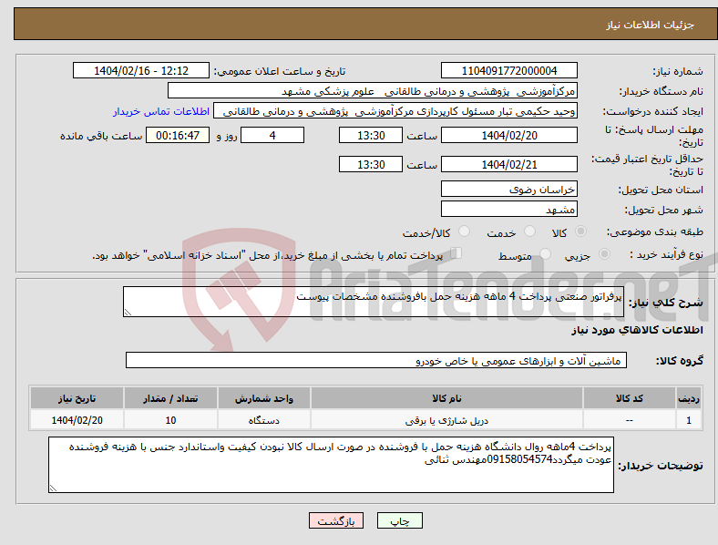Select the خدمت radio button
Image resolution: width=718 pixels, height=545 pixels.
529,231
